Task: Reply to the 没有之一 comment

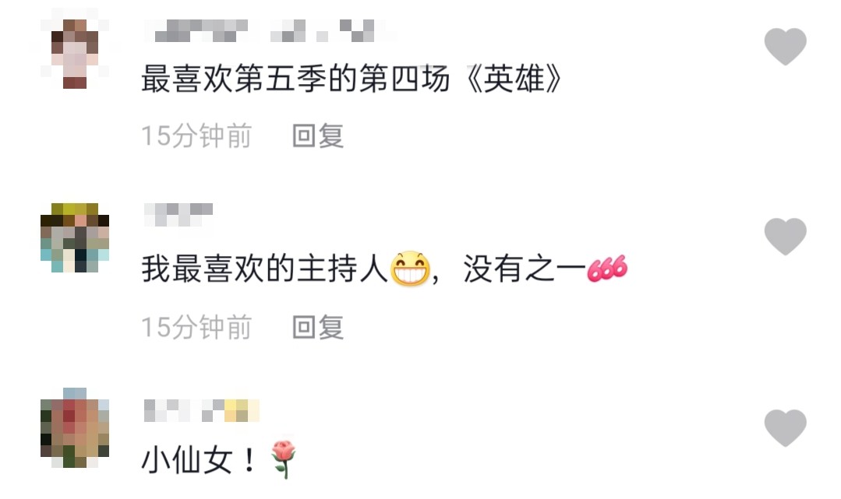Action: pos(318,327)
